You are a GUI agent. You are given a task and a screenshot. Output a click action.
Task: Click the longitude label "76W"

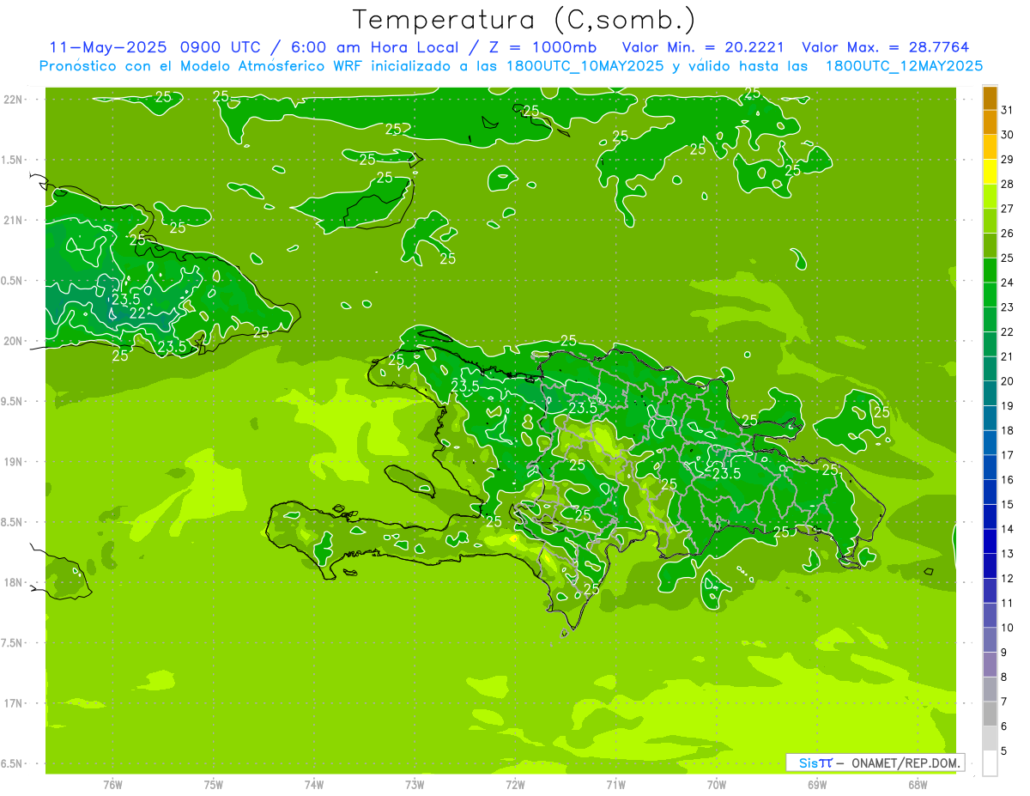click(112, 784)
